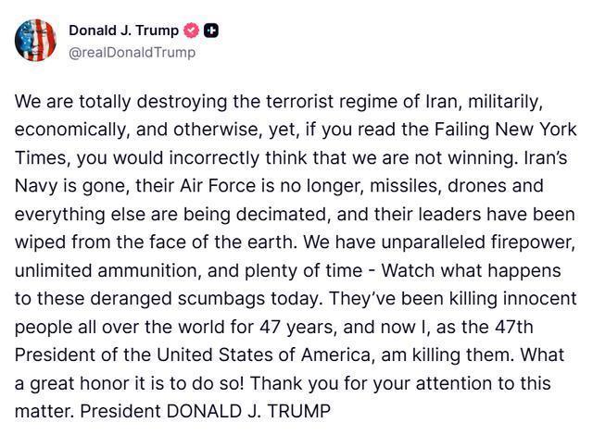The image size is (593, 435).
Task: Click the red verified checkmark badge
Action: (x=193, y=31)
